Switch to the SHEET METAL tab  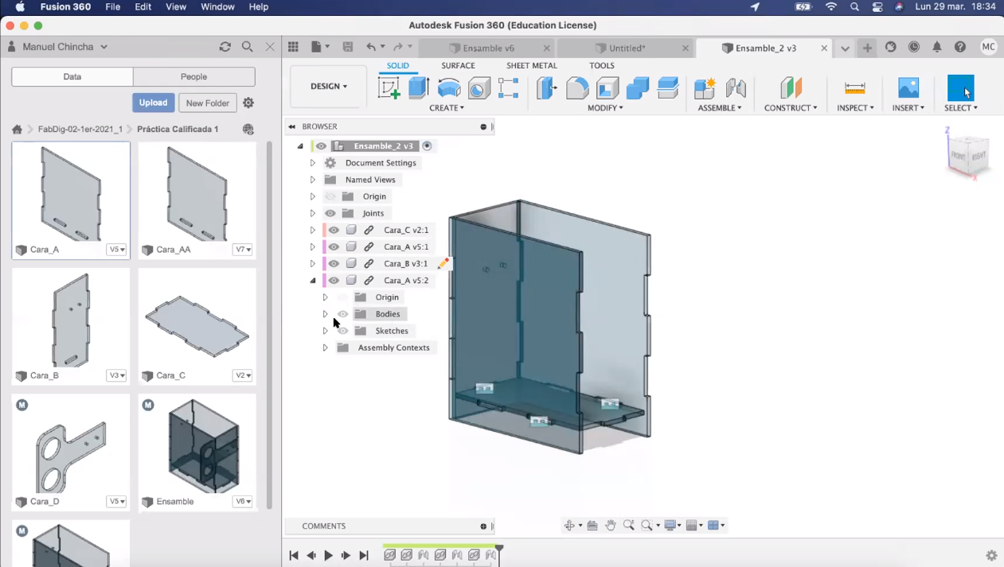point(532,66)
